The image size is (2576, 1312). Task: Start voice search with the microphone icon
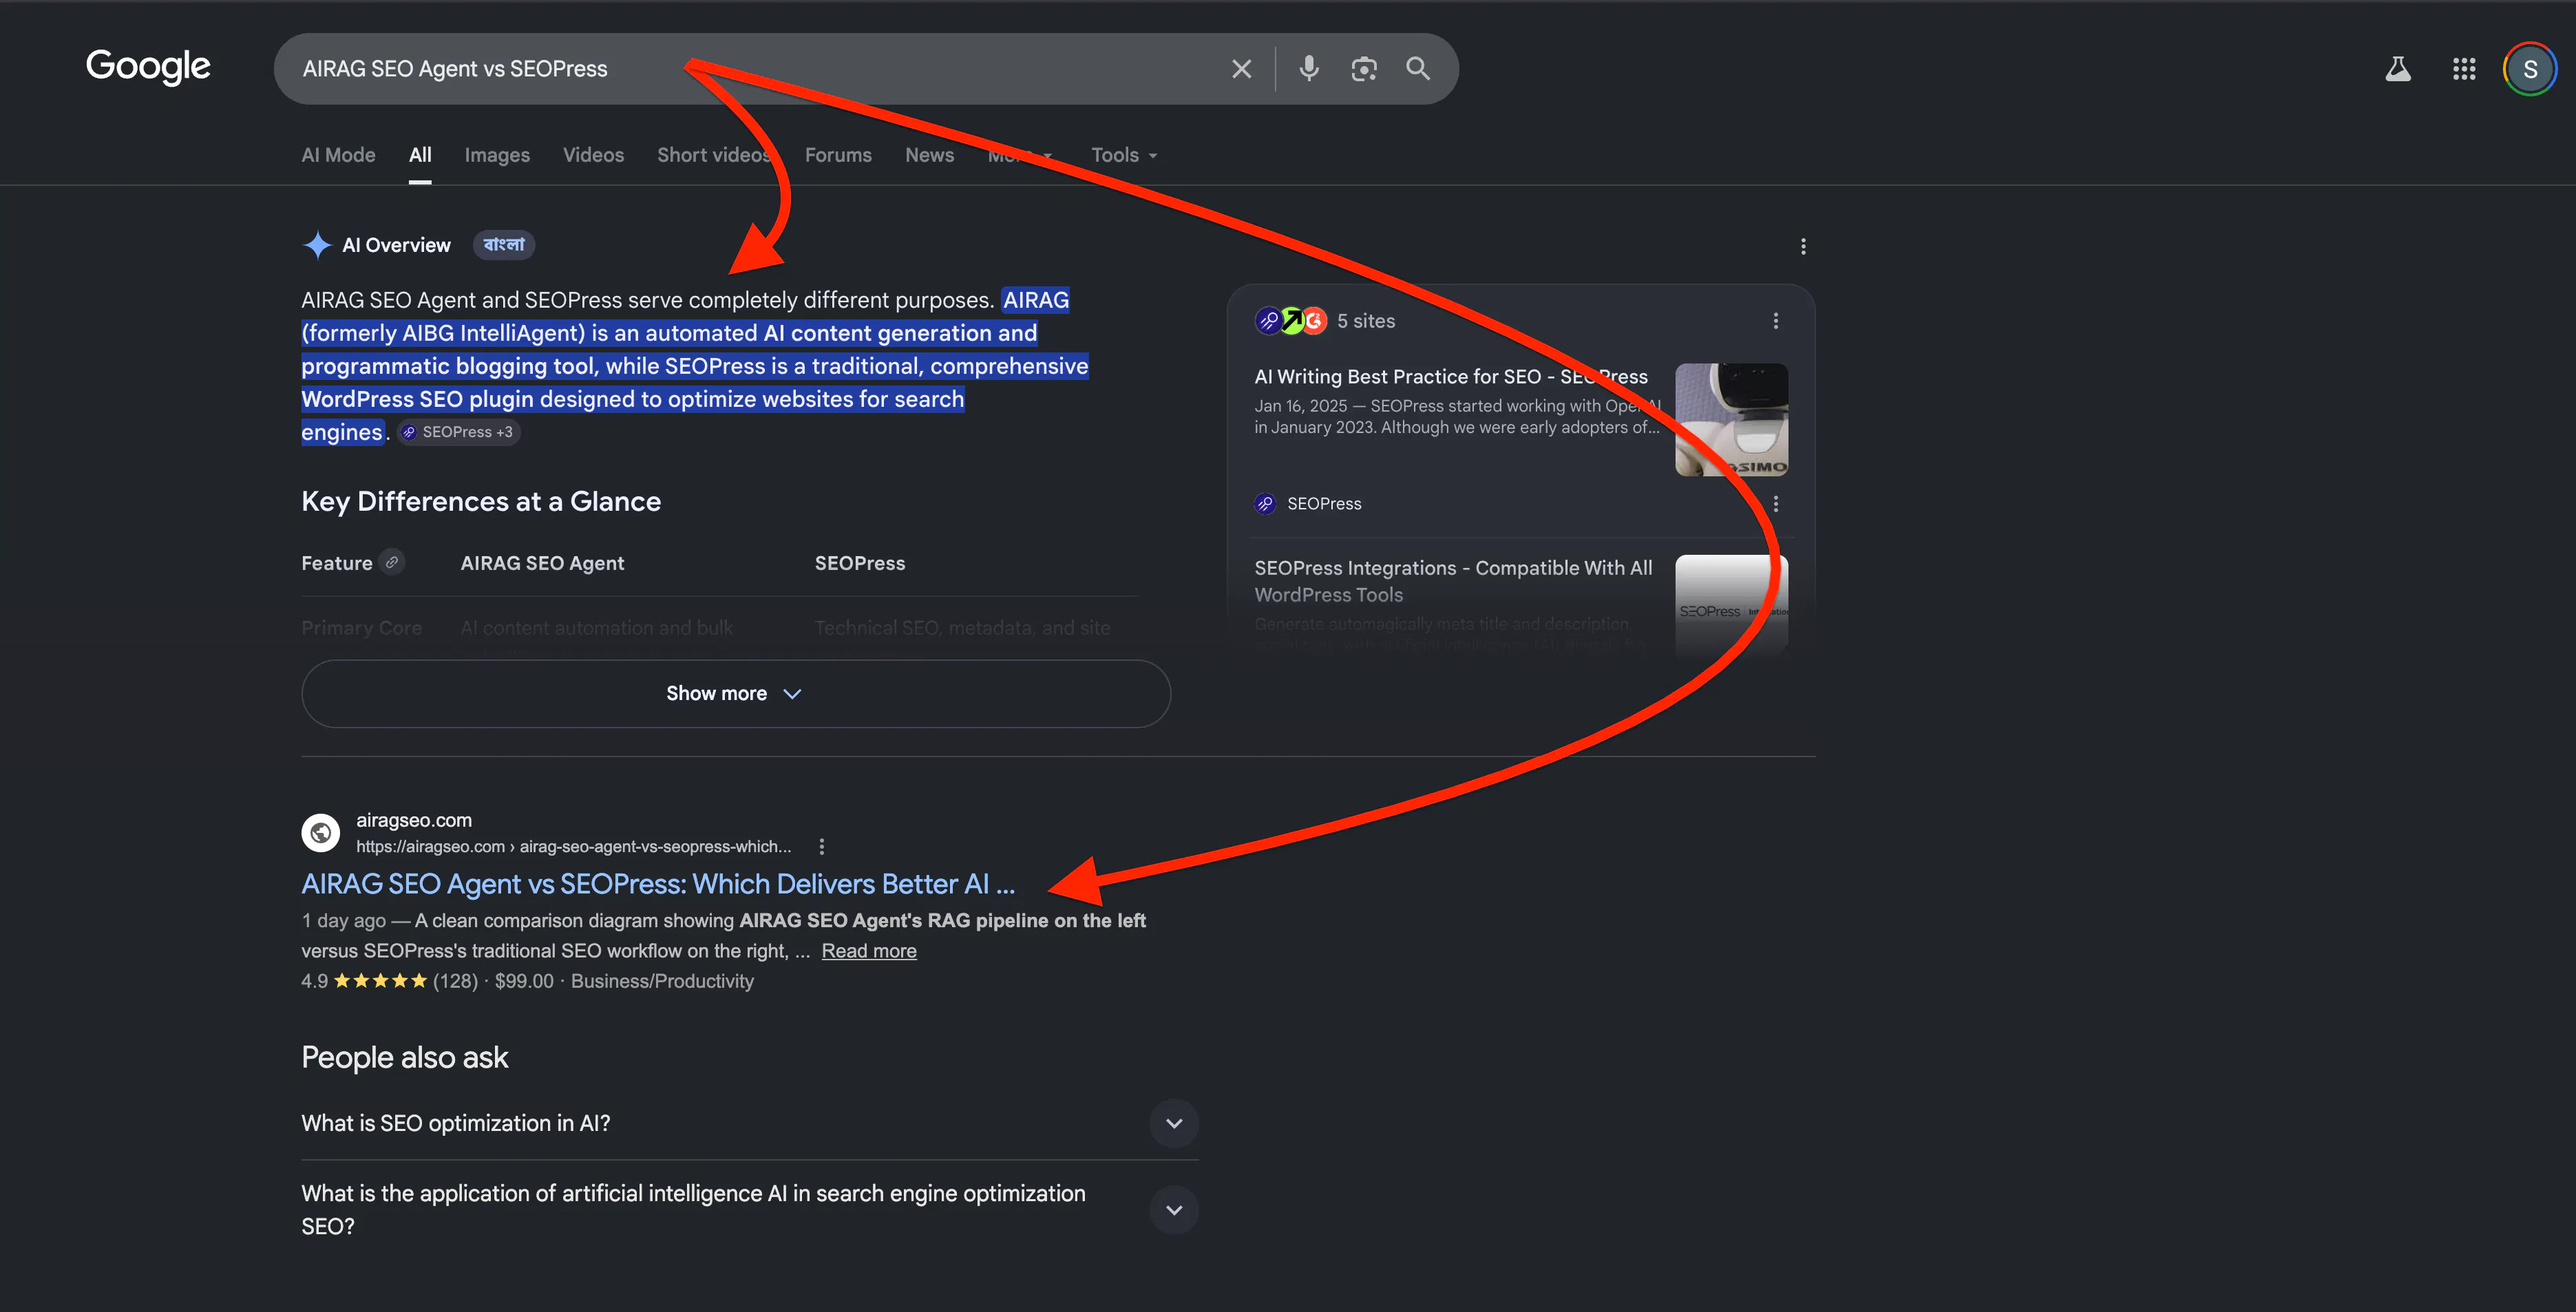1308,69
